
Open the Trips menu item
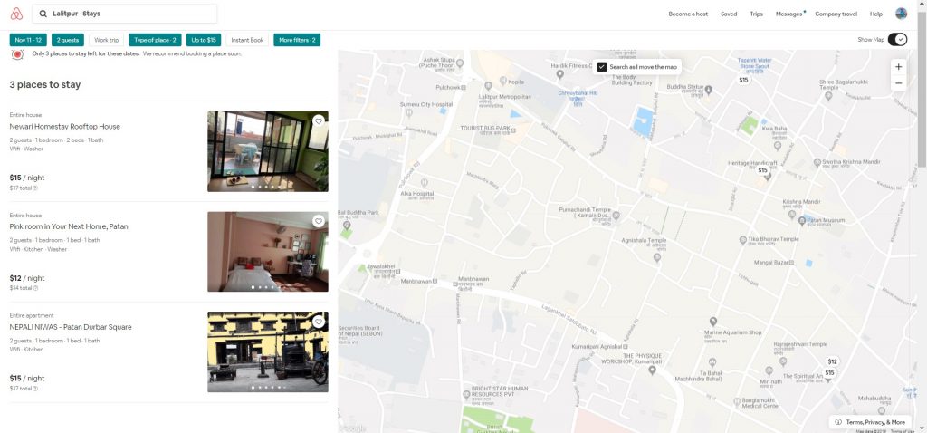756,14
